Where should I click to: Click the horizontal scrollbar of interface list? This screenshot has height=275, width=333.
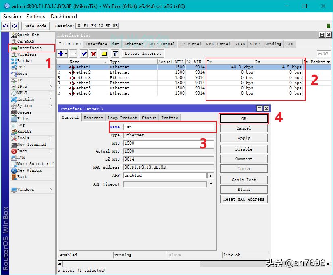pos(194,264)
